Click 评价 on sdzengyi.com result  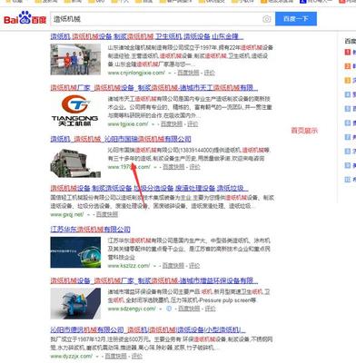[x=210, y=309]
